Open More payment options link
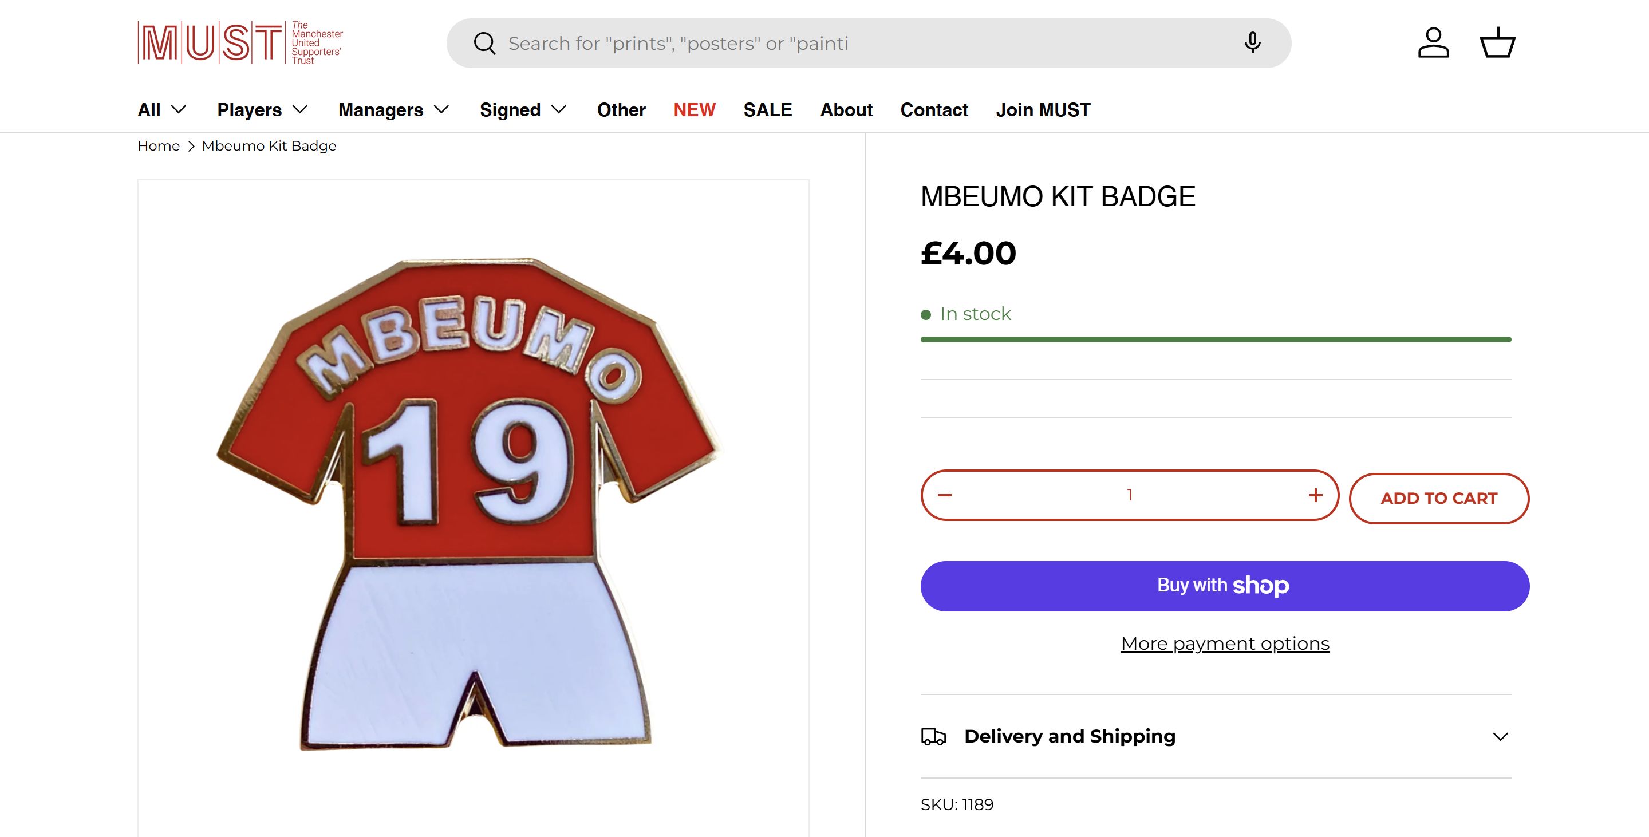This screenshot has height=837, width=1649. pos(1225,643)
